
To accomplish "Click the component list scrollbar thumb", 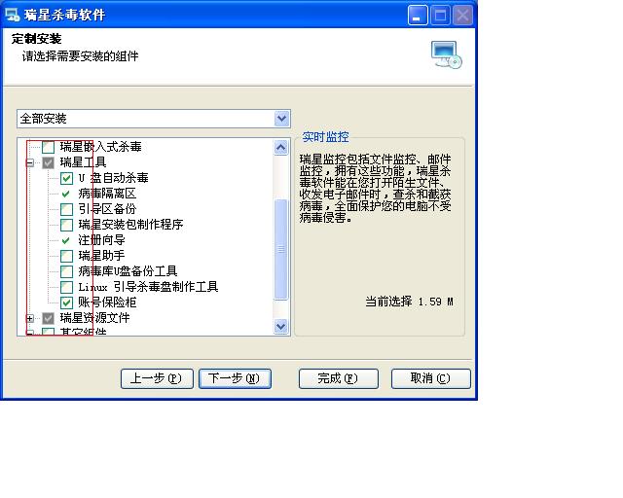I will pyautogui.click(x=281, y=249).
